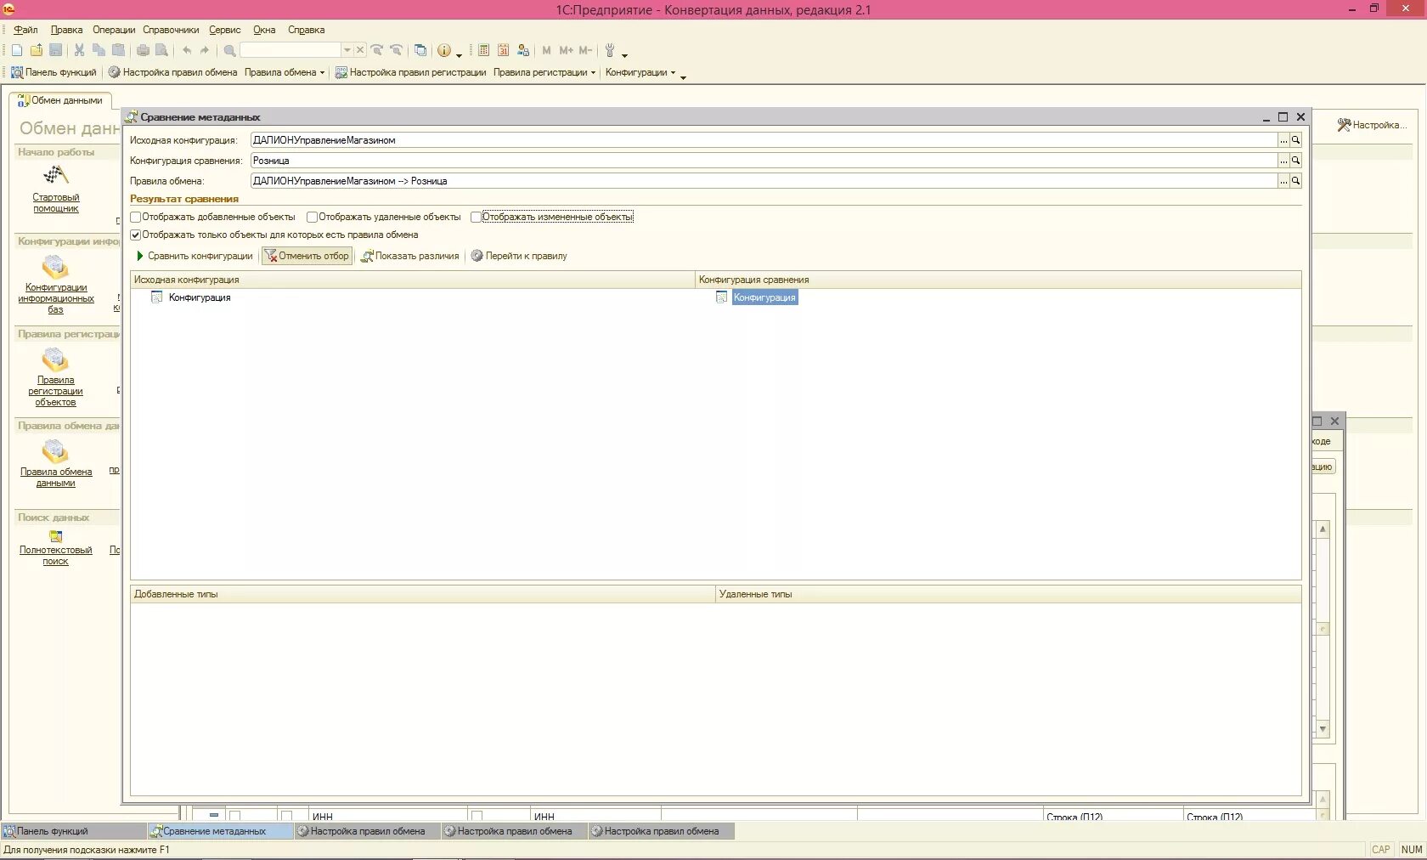
Task: Open Правила обмена selection ellipsis button
Action: tap(1283, 181)
